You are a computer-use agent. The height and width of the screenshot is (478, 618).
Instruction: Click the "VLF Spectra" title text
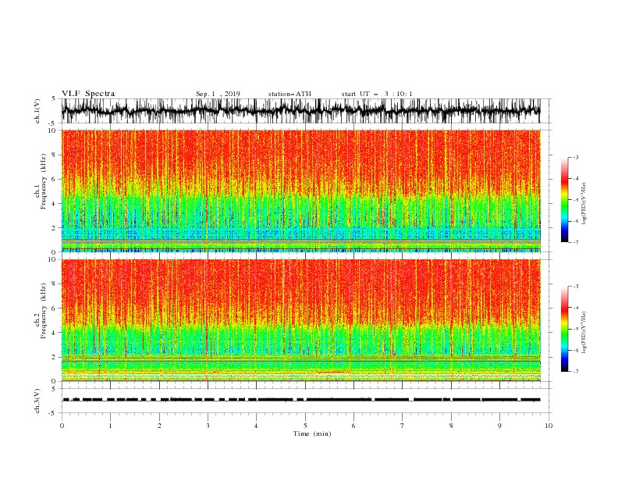[x=88, y=94]
